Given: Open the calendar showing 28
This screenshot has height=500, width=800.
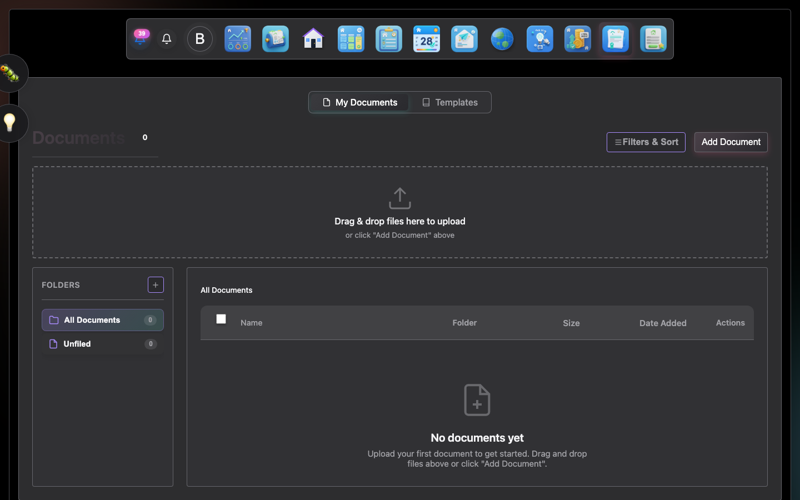Looking at the screenshot, I should (x=426, y=39).
